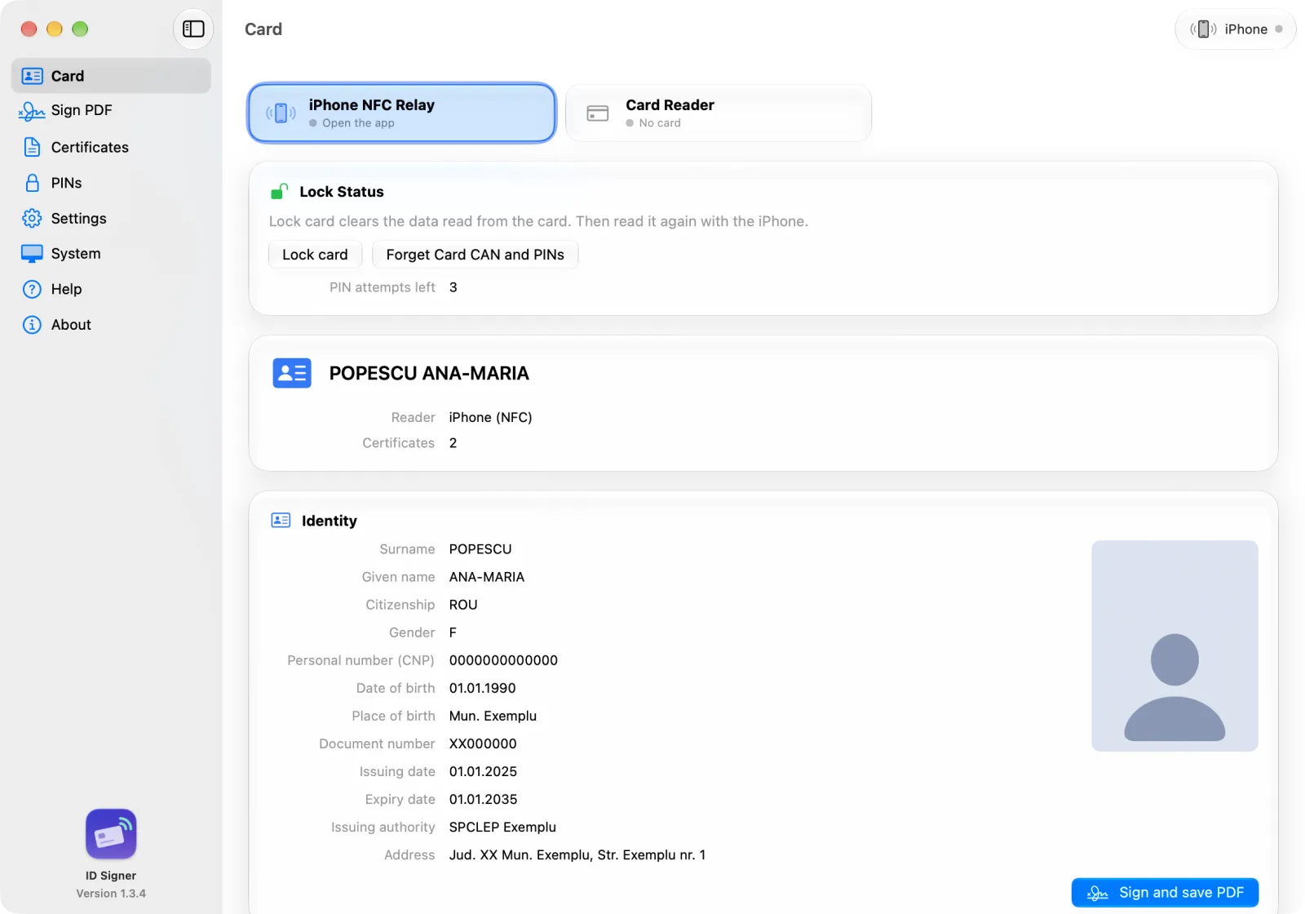The height and width of the screenshot is (914, 1305).
Task: Click the date of birth 01.01.1990
Action: 482,688
